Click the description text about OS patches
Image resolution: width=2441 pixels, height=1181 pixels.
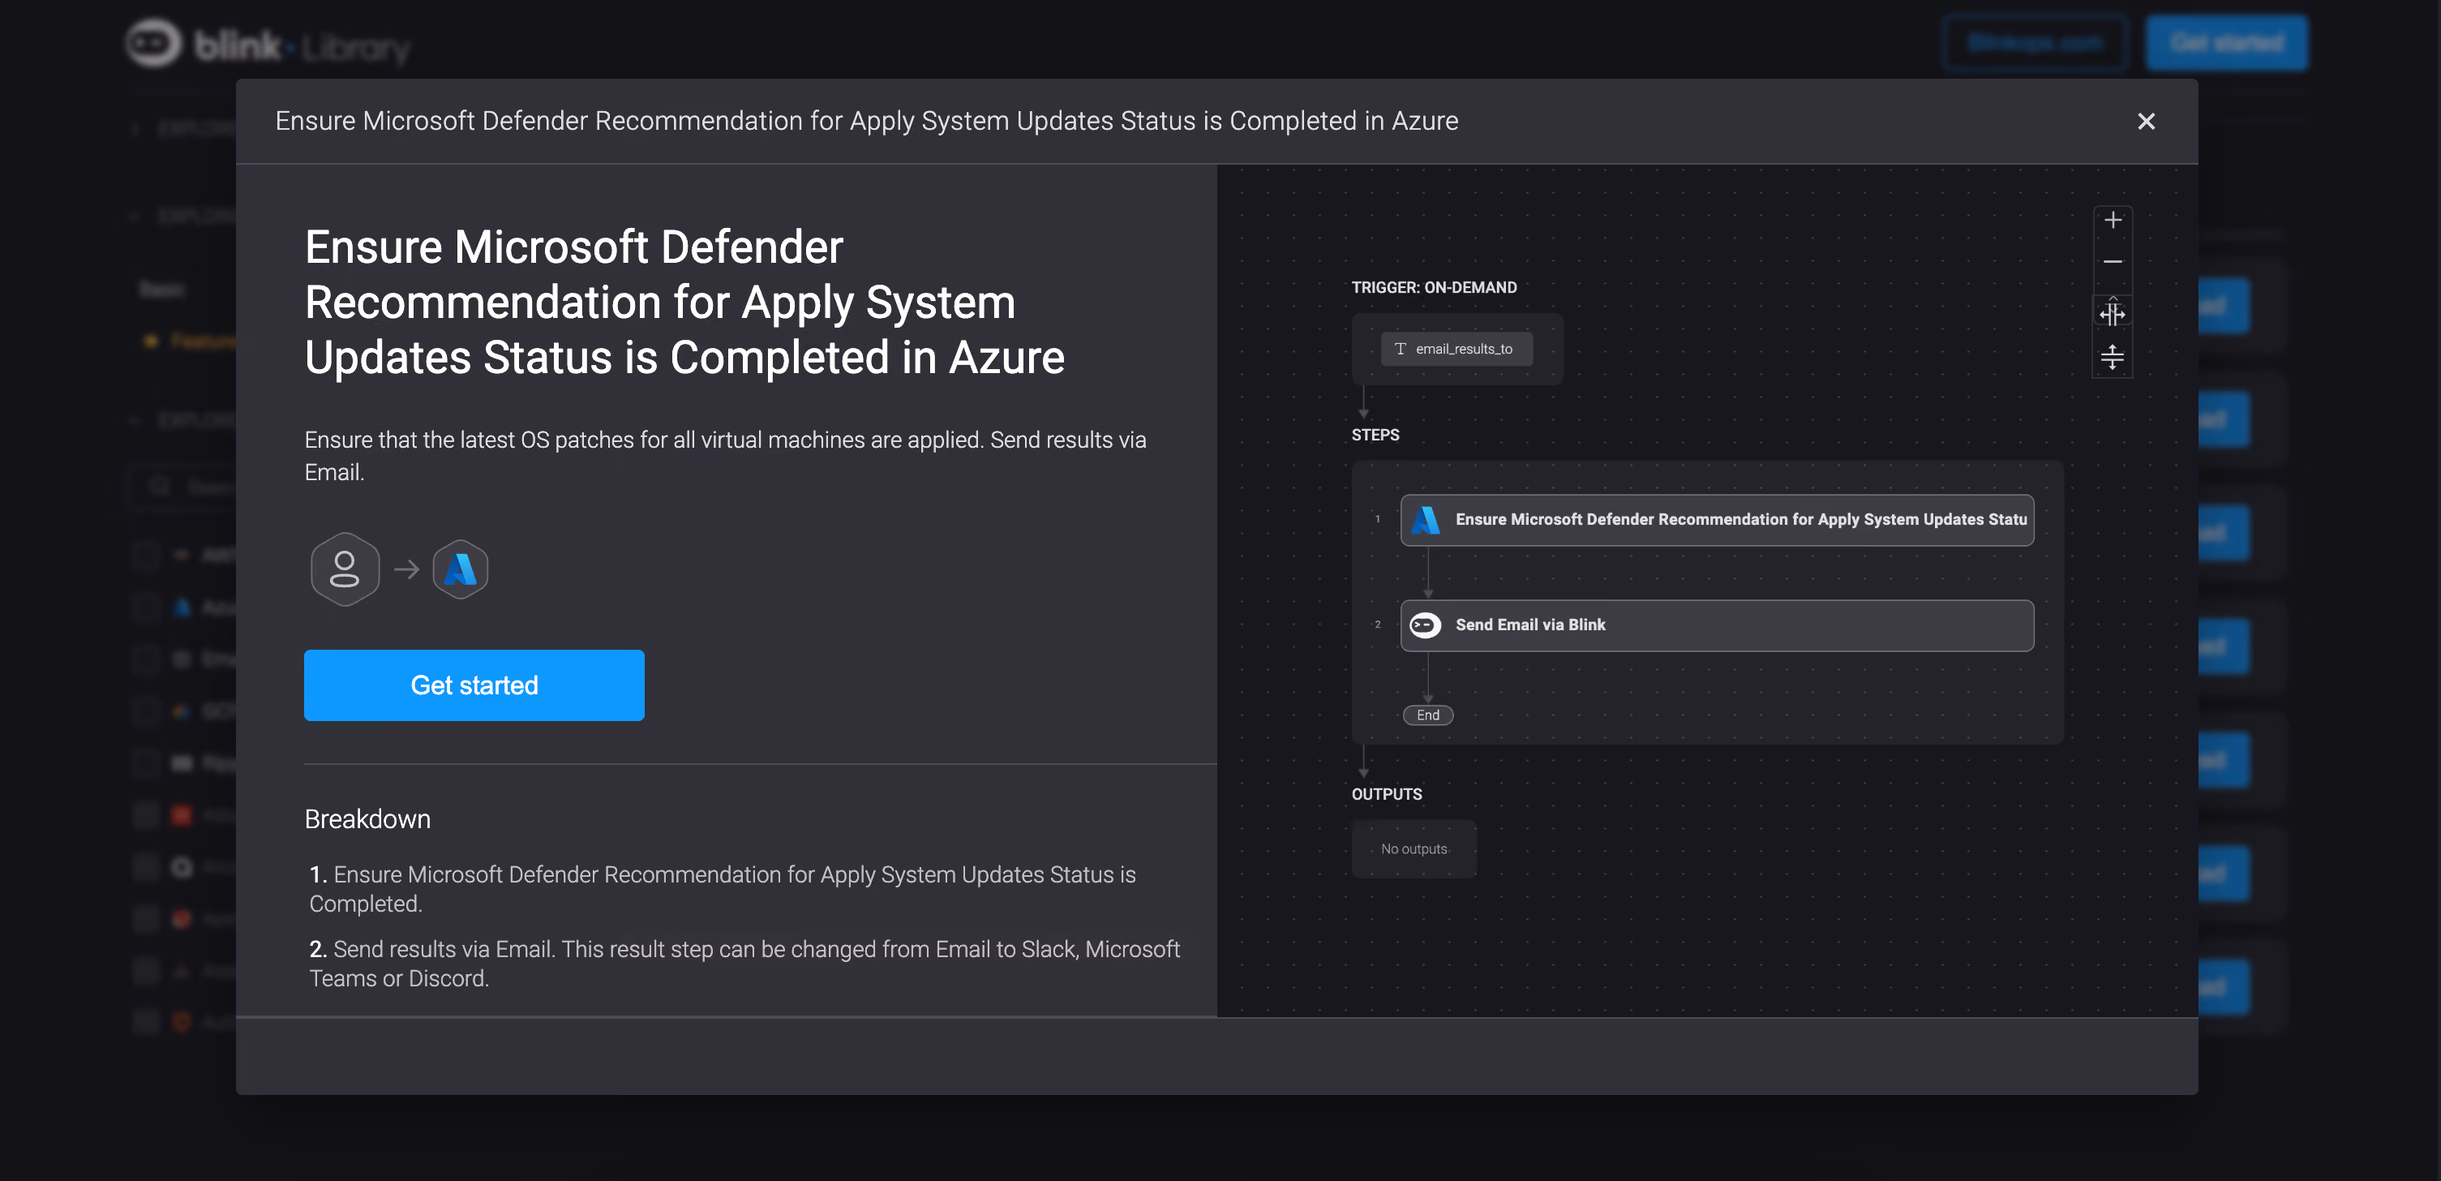pyautogui.click(x=725, y=456)
